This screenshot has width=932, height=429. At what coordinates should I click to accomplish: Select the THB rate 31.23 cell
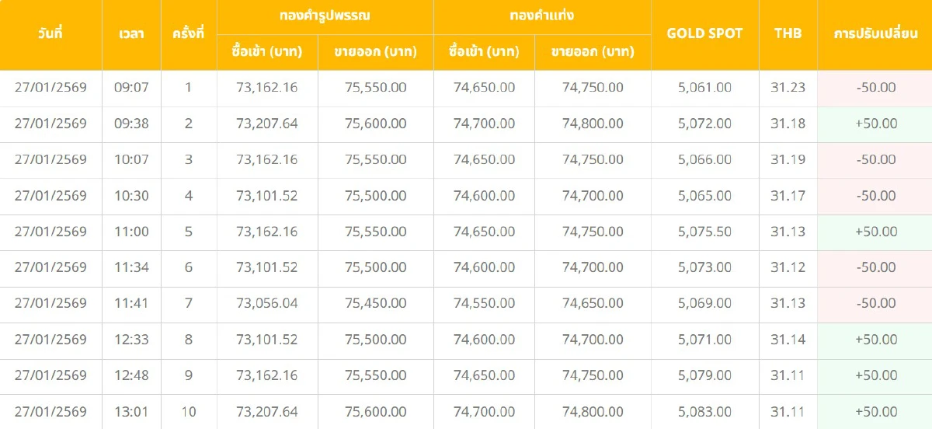coord(788,88)
